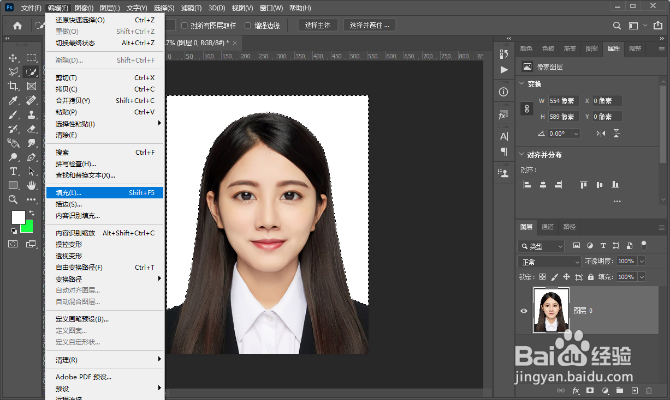670x400 pixels.
Task: Click the 选择主体 button
Action: [x=317, y=26]
